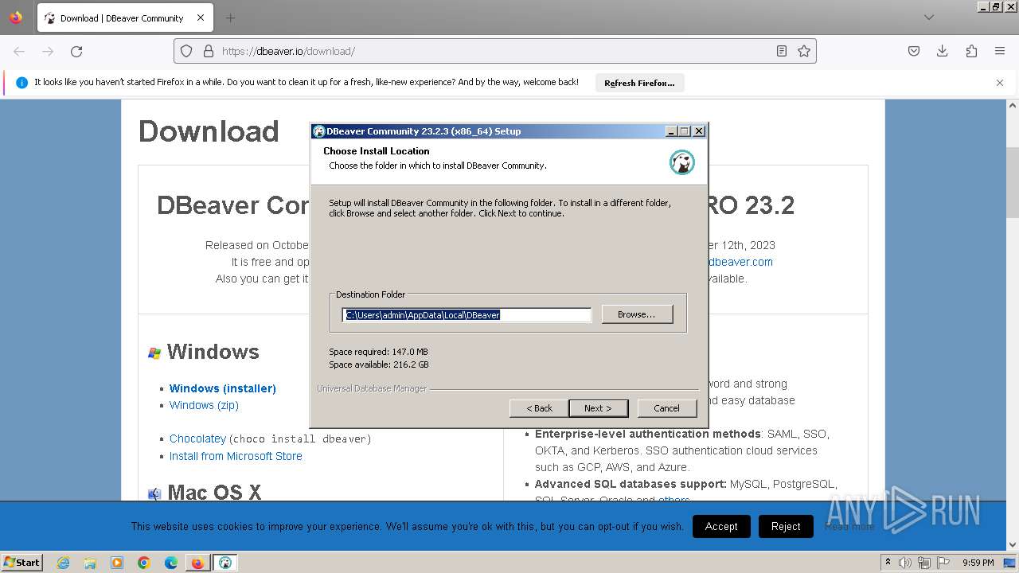Show hidden tray icons arrow
The image size is (1019, 573).
point(888,563)
